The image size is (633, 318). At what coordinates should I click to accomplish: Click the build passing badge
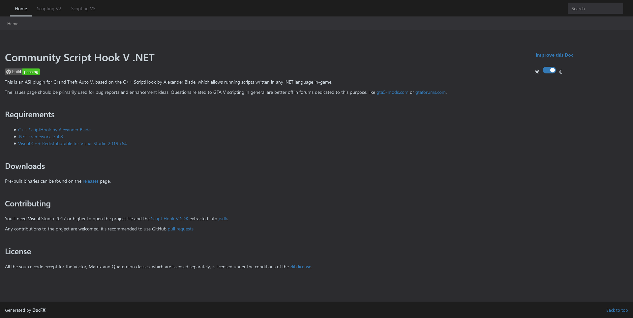pyautogui.click(x=22, y=71)
